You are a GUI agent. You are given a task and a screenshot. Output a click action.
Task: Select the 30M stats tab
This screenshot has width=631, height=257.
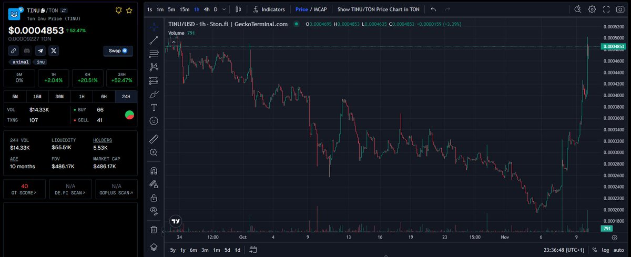tap(59, 97)
